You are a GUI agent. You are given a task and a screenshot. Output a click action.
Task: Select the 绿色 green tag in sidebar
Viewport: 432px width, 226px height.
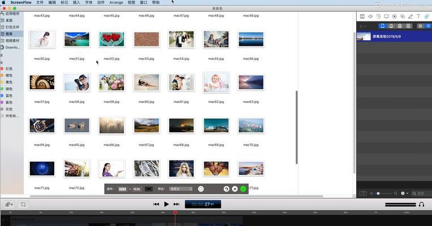pos(9,89)
